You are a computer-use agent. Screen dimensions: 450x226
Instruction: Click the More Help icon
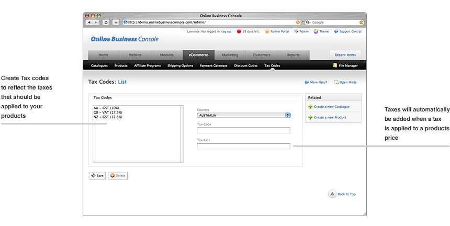click(x=307, y=82)
